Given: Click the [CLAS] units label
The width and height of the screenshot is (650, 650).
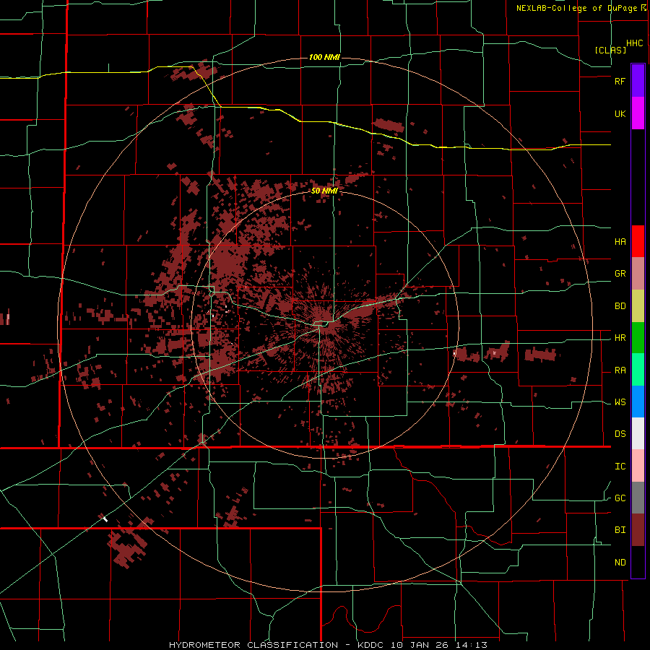Looking at the screenshot, I should click(x=610, y=50).
